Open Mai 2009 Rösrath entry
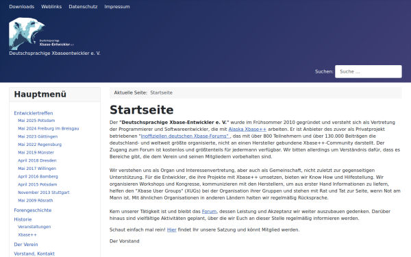 36,200
